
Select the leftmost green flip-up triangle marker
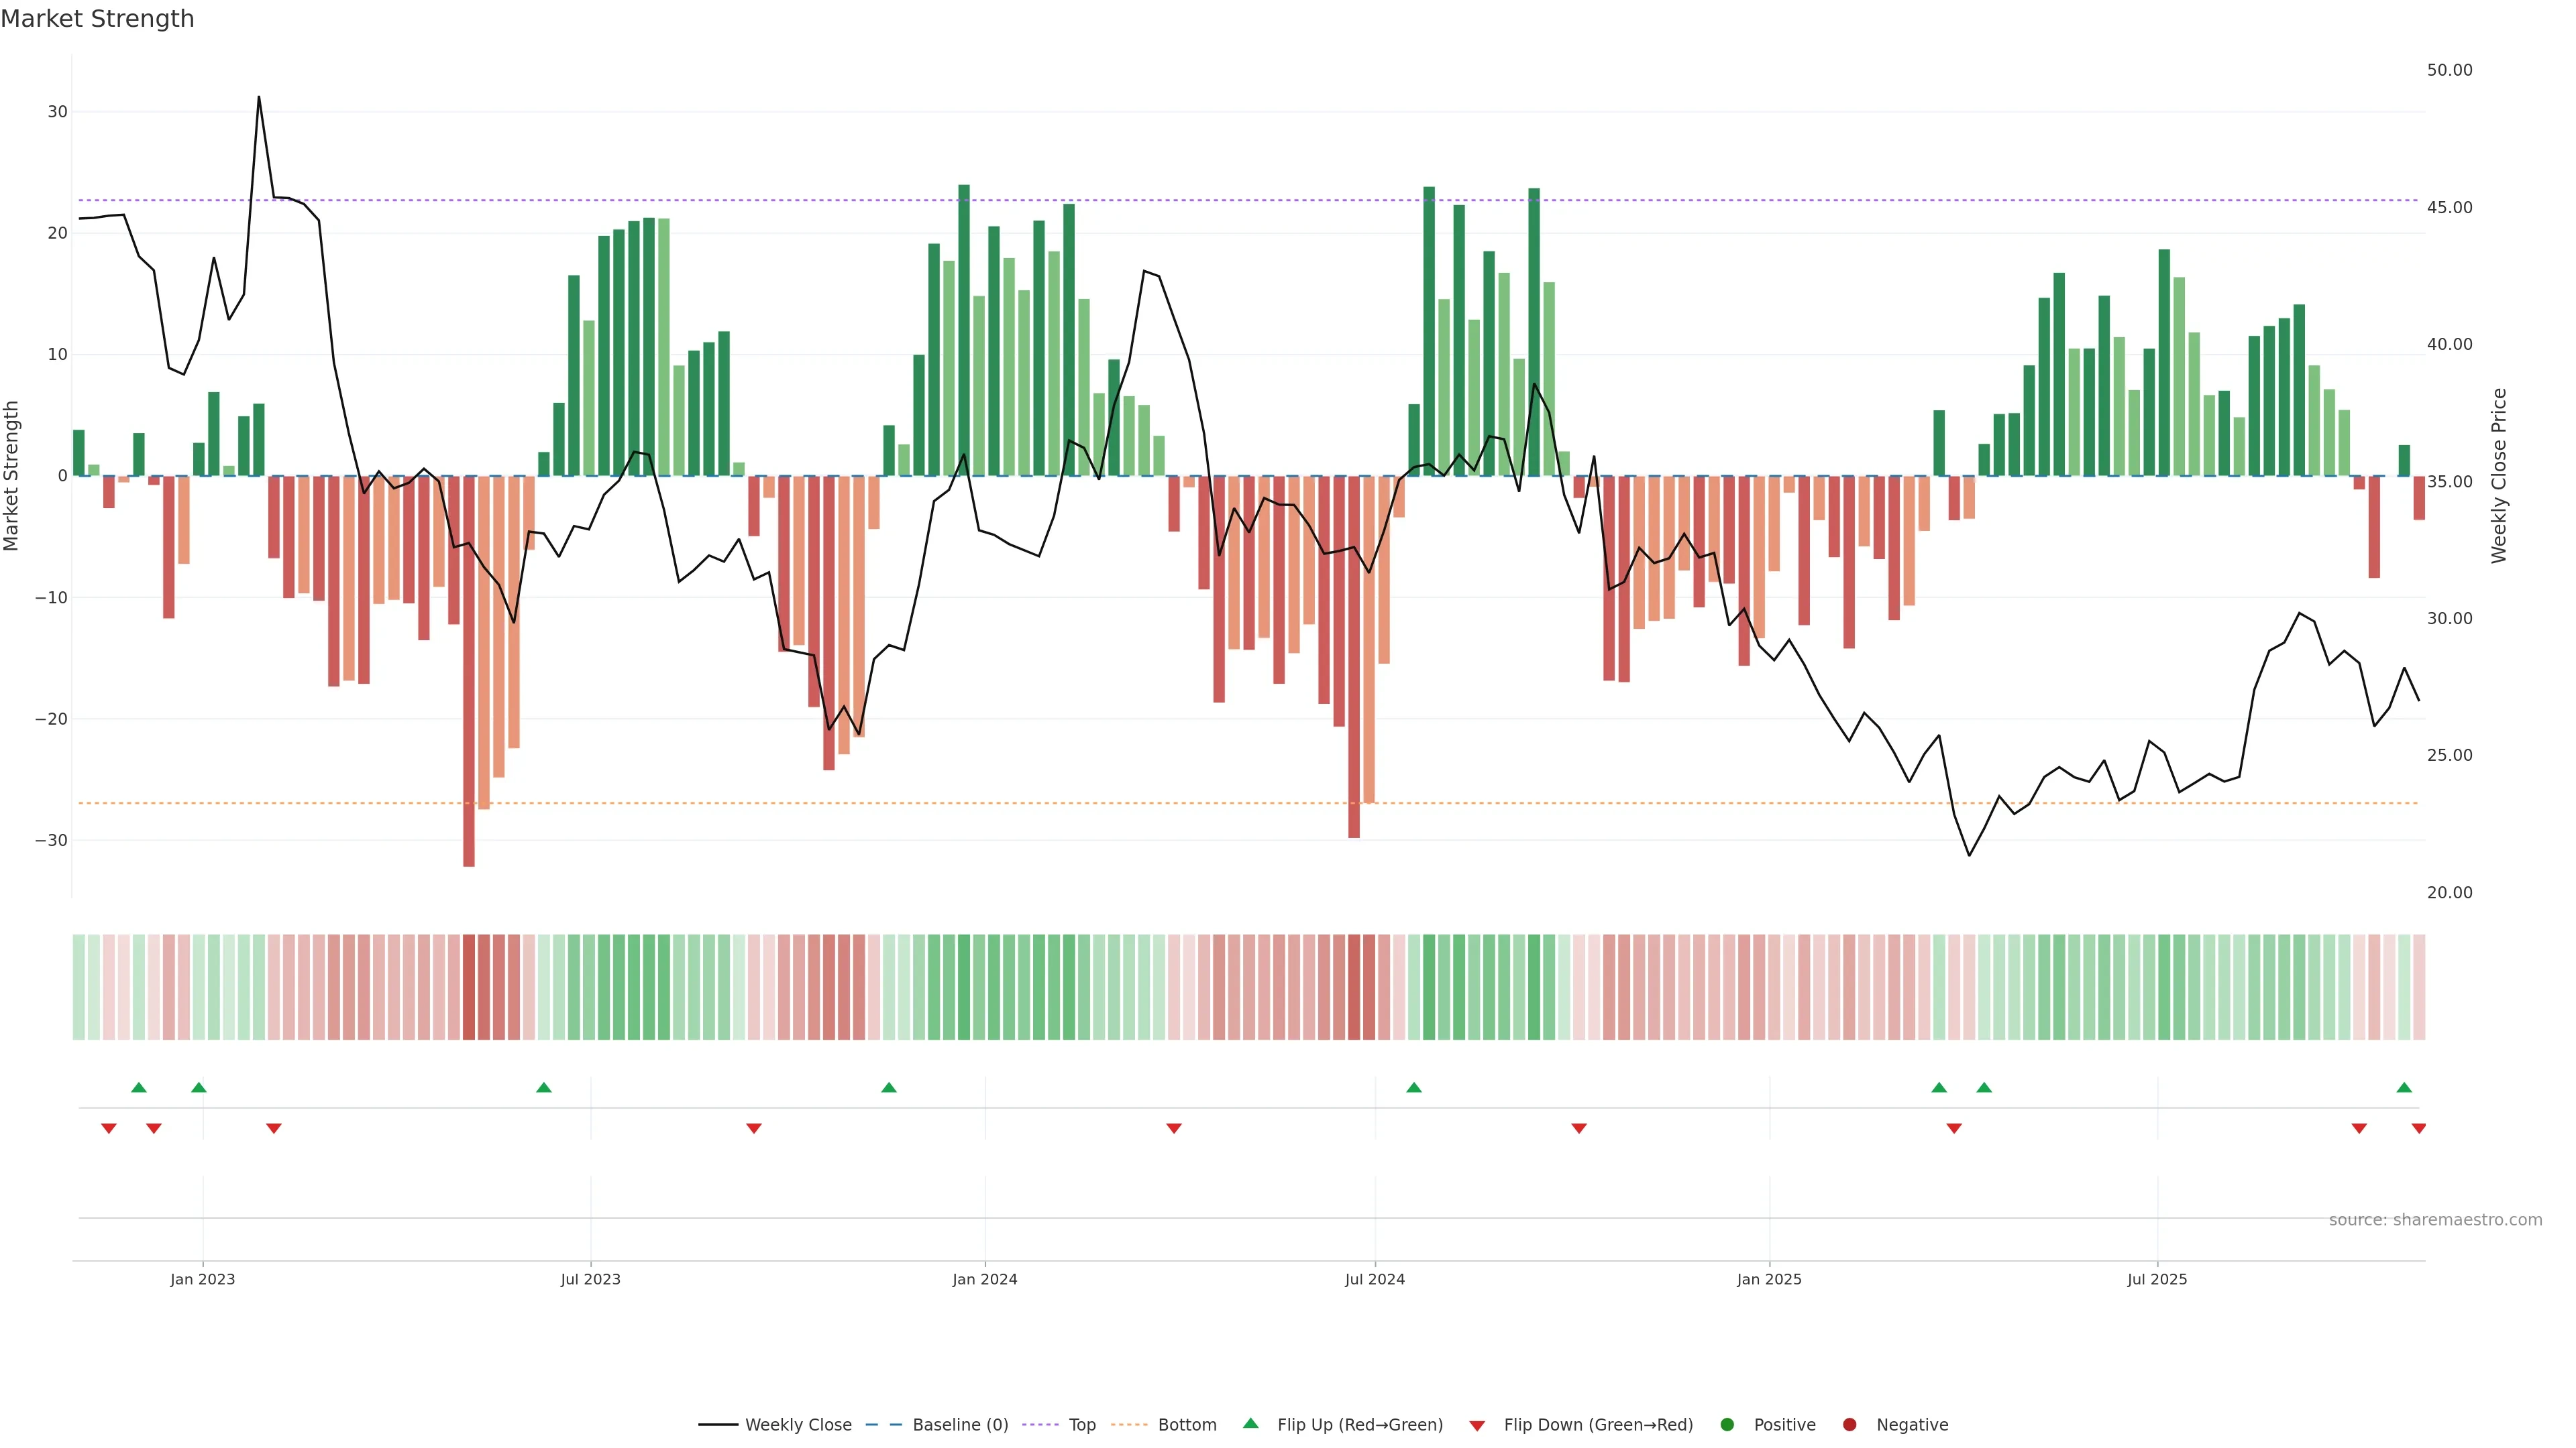(x=139, y=1087)
